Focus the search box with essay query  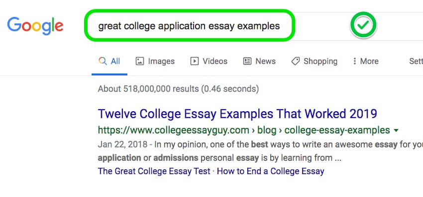[190, 26]
